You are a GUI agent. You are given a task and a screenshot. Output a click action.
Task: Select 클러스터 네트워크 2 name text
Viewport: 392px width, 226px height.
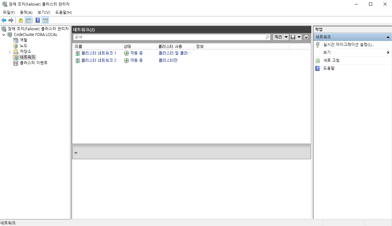[x=99, y=60]
